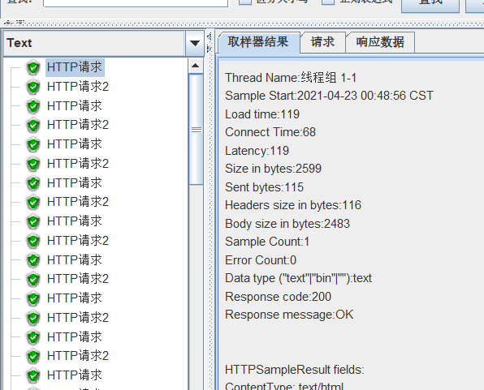Click the results tree scrollbar track below the thumb
The height and width of the screenshot is (390, 484).
196,287
